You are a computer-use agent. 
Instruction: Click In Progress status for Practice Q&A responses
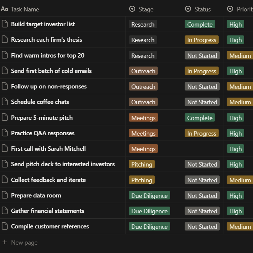202,133
